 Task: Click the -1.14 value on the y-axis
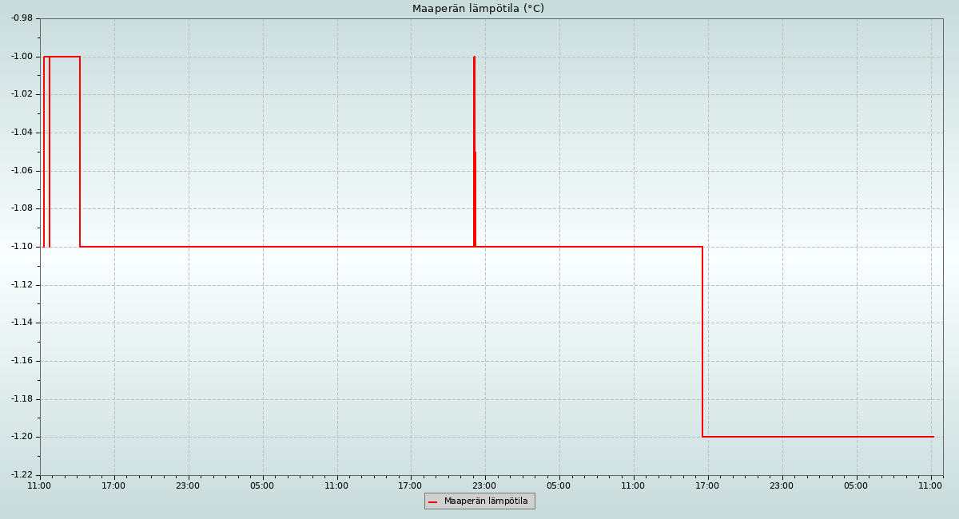(x=22, y=323)
